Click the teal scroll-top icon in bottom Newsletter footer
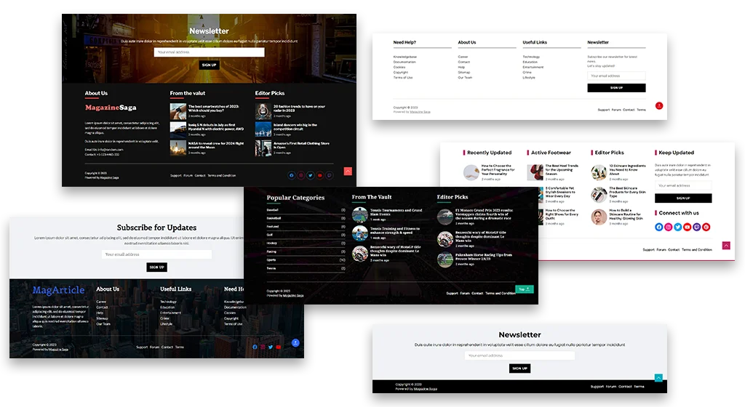Screen dimensions: 745x407 [658, 378]
